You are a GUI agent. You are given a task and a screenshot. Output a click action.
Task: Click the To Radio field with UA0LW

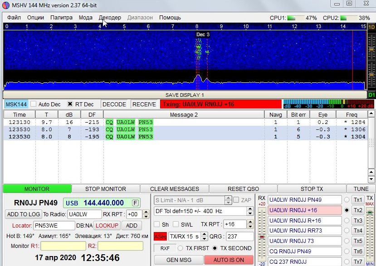[84, 214]
